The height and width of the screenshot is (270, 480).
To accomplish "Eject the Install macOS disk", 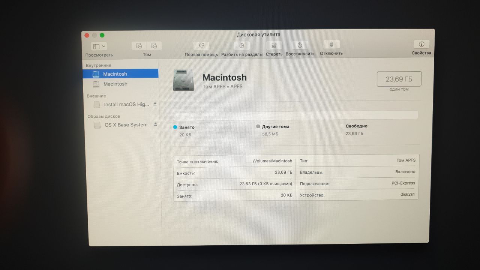I will [155, 104].
